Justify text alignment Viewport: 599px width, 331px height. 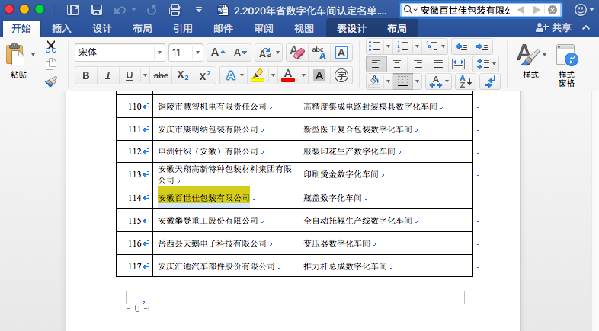click(438, 64)
